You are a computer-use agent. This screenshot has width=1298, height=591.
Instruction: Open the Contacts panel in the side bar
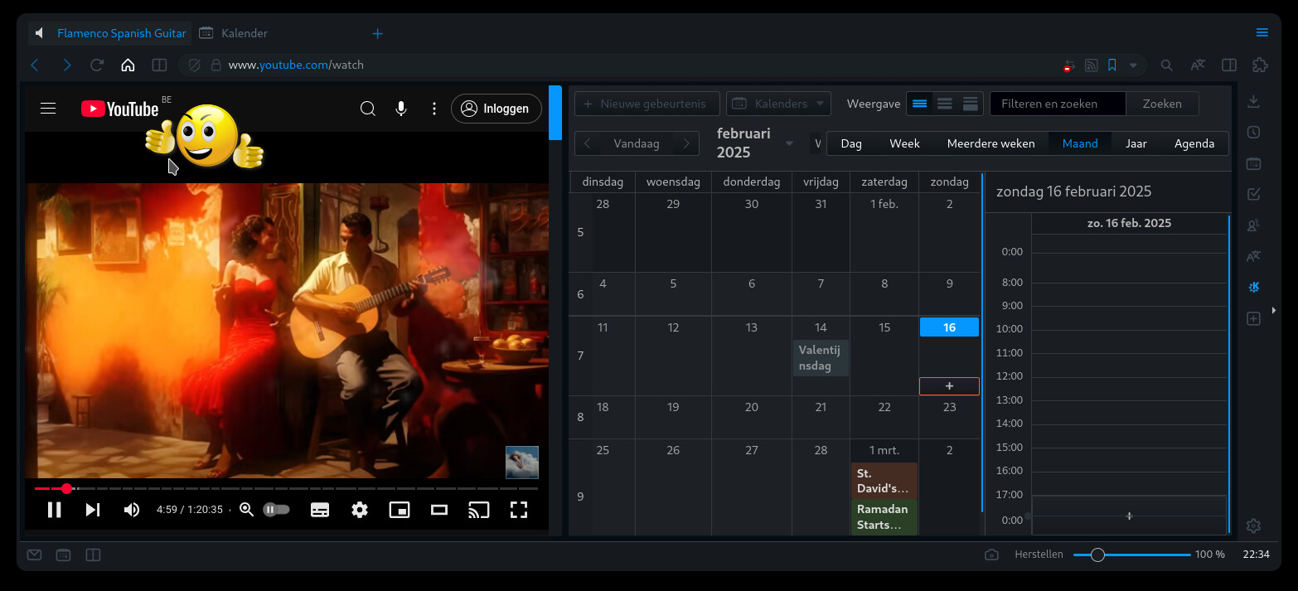click(x=1254, y=225)
